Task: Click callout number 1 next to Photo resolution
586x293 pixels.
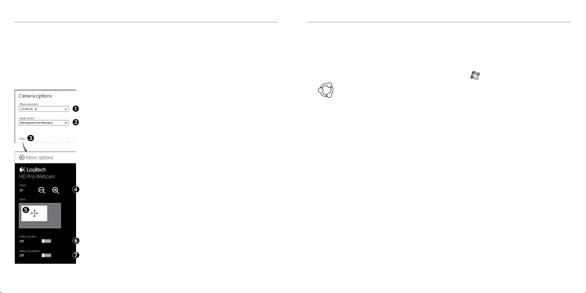Action: point(76,109)
